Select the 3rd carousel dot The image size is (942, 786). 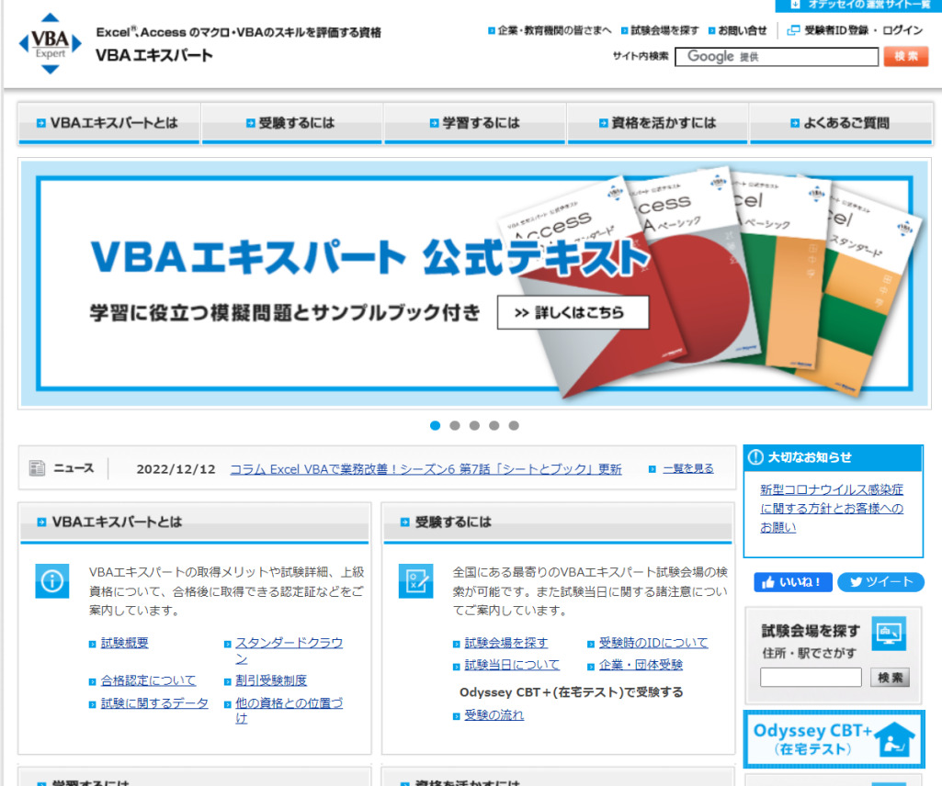pos(474,426)
